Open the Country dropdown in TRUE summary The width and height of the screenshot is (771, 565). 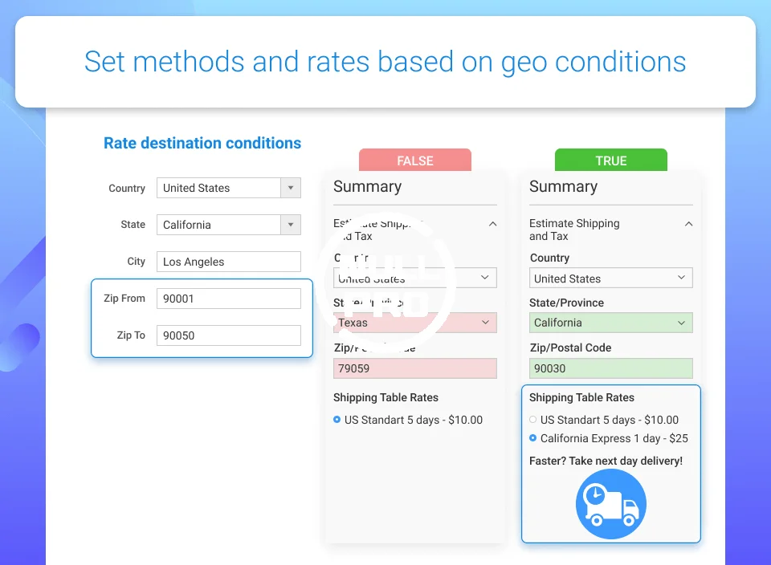611,278
